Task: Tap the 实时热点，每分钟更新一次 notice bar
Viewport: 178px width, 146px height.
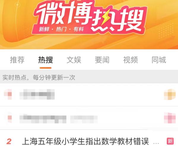Action: tap(89, 77)
